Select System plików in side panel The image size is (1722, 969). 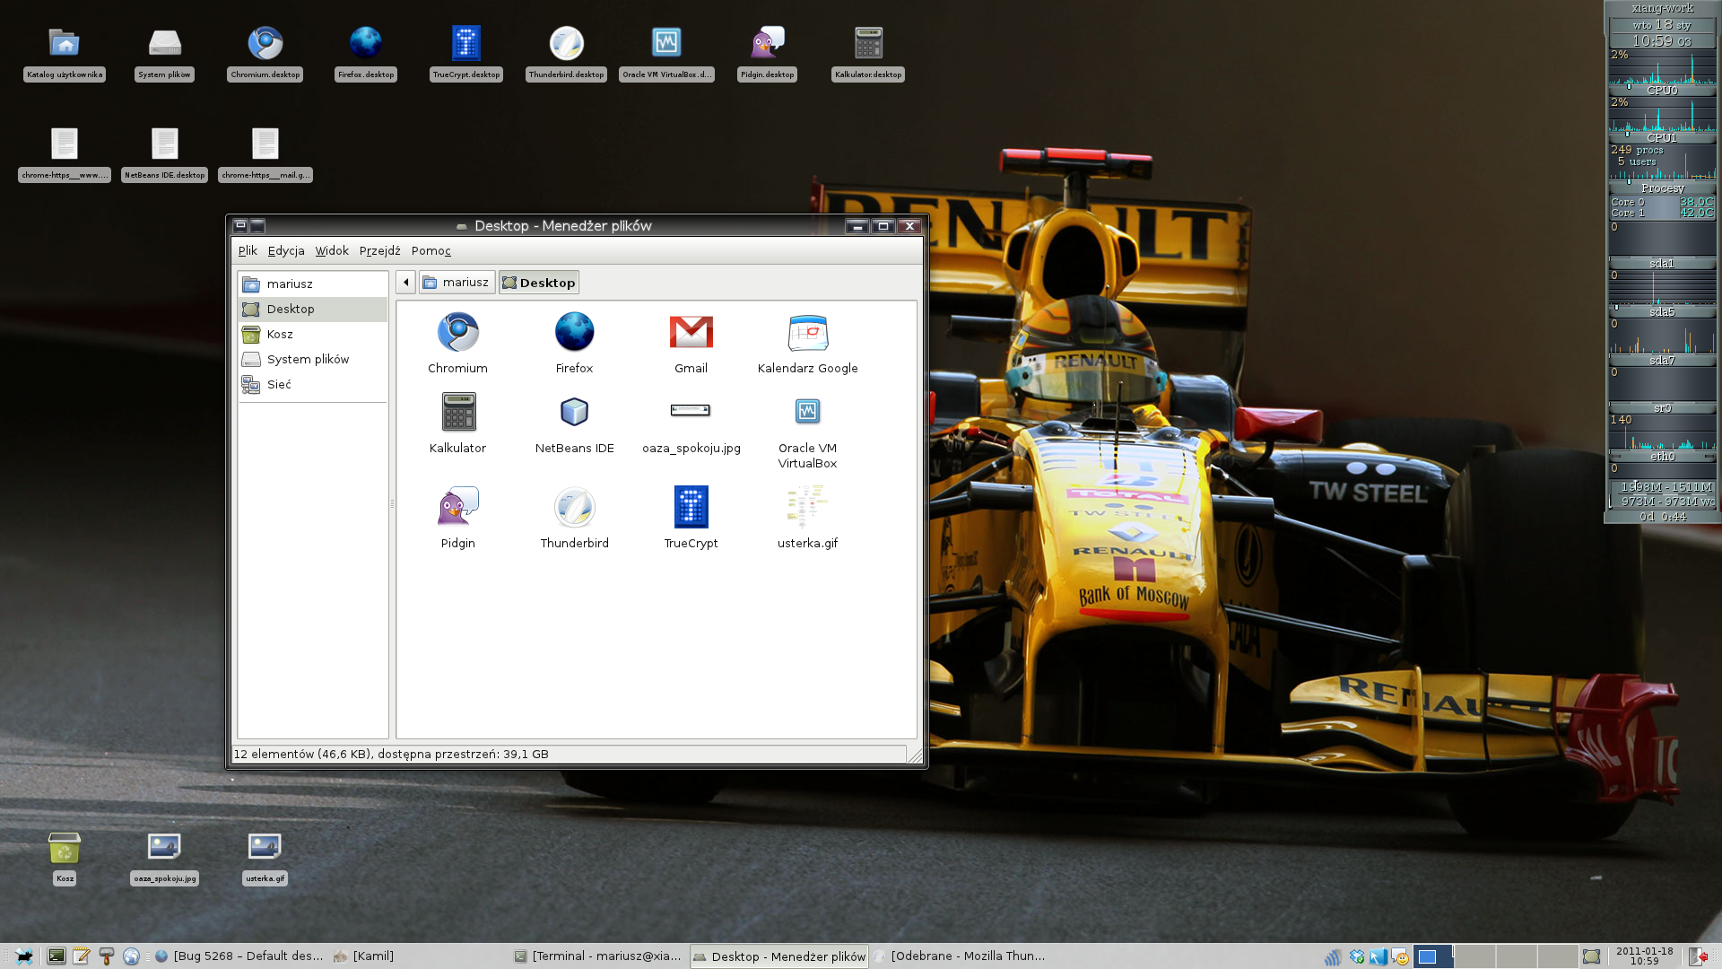(x=307, y=360)
